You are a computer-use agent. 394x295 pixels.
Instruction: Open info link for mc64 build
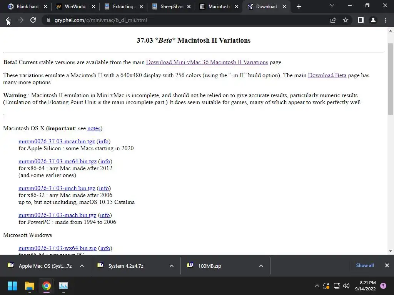tap(105, 161)
